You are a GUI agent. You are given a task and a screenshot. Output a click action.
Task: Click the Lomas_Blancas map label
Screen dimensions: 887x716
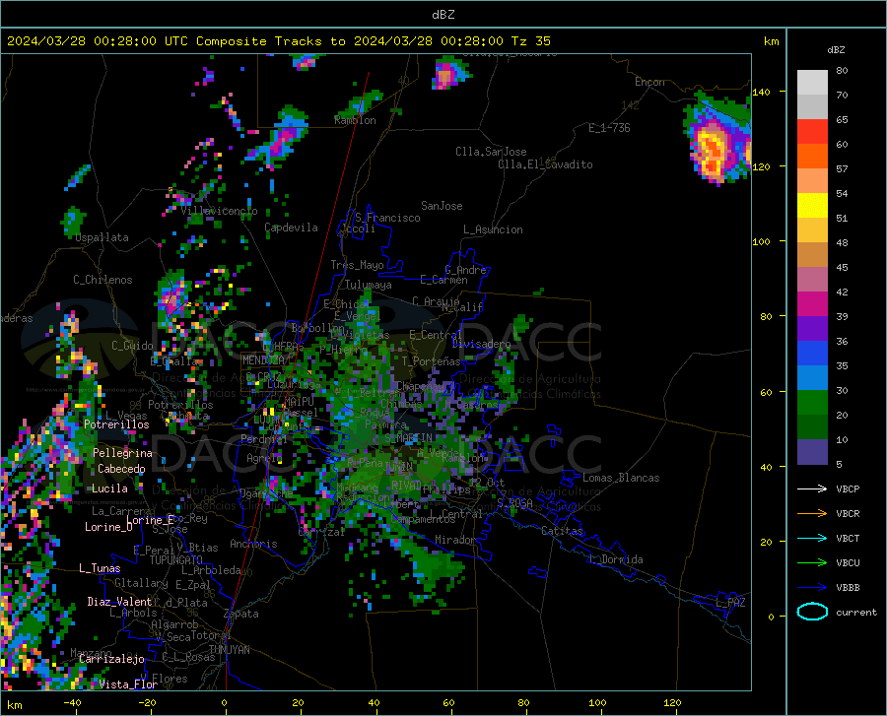point(621,478)
